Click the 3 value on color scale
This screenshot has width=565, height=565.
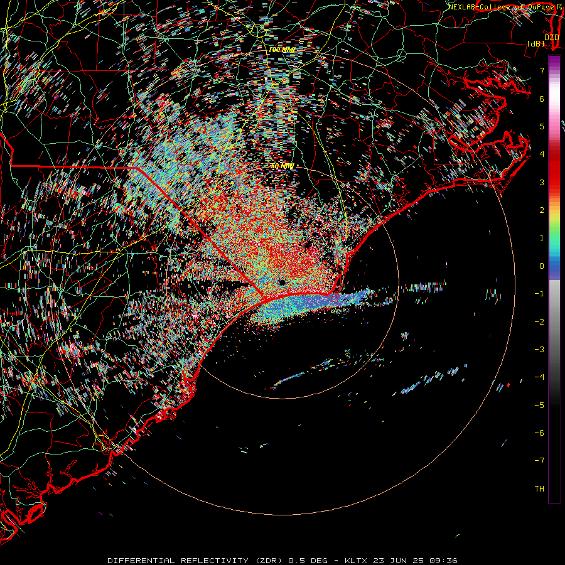pos(542,182)
